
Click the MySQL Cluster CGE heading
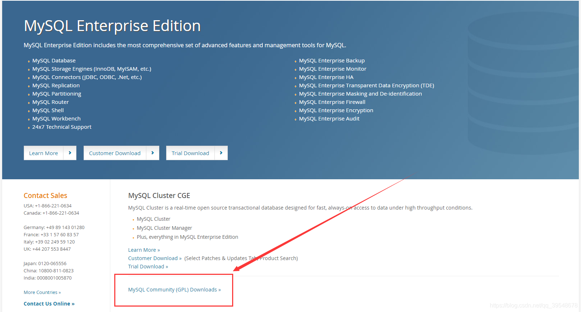(x=159, y=195)
